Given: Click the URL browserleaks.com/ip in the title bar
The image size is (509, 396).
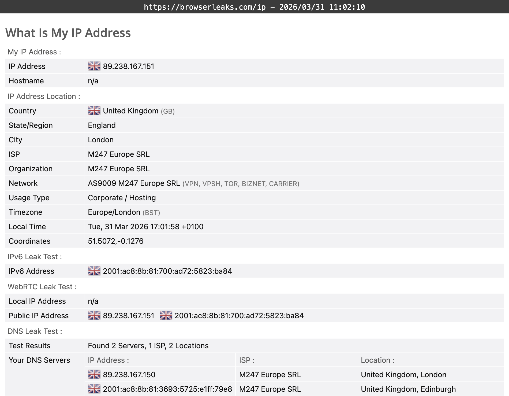Looking at the screenshot, I should 204,7.
